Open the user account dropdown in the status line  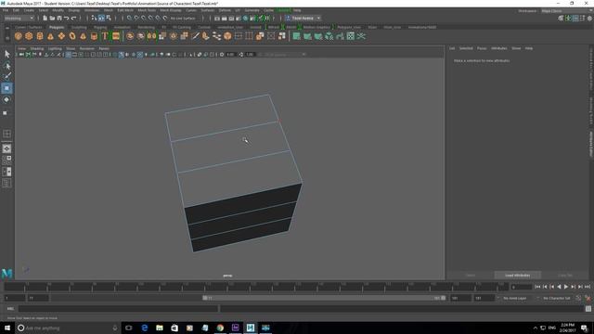click(303, 19)
